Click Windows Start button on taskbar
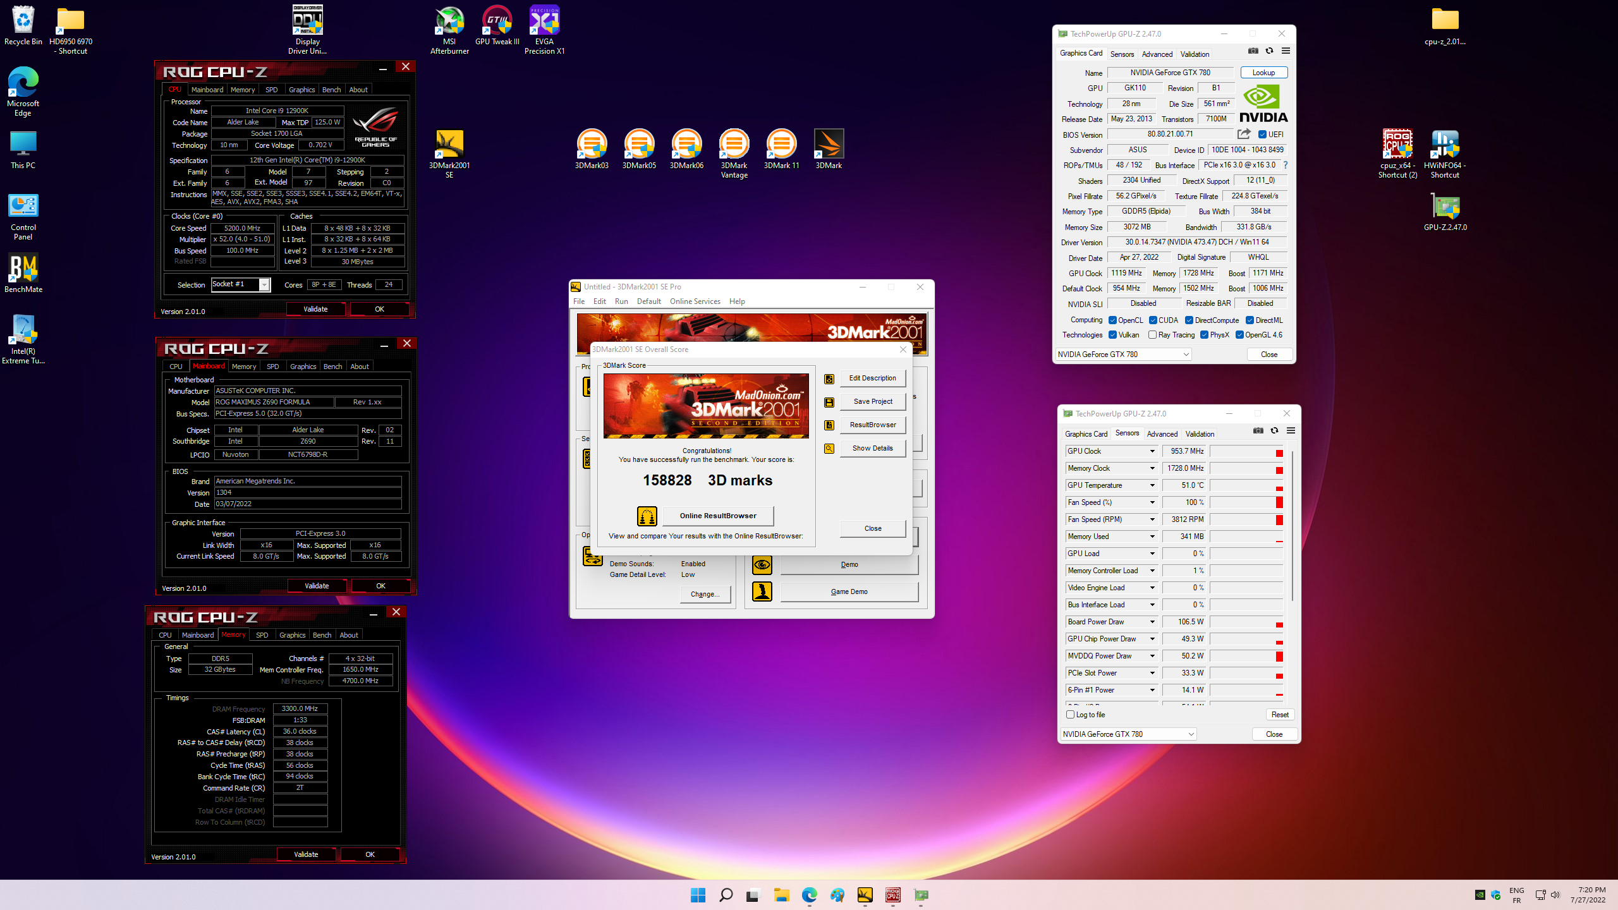This screenshot has height=910, width=1618. 698,895
